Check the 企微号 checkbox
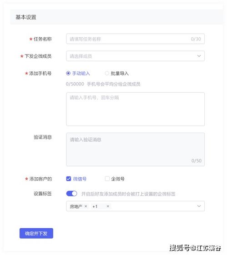This screenshot has width=227, height=255. coord(107,179)
